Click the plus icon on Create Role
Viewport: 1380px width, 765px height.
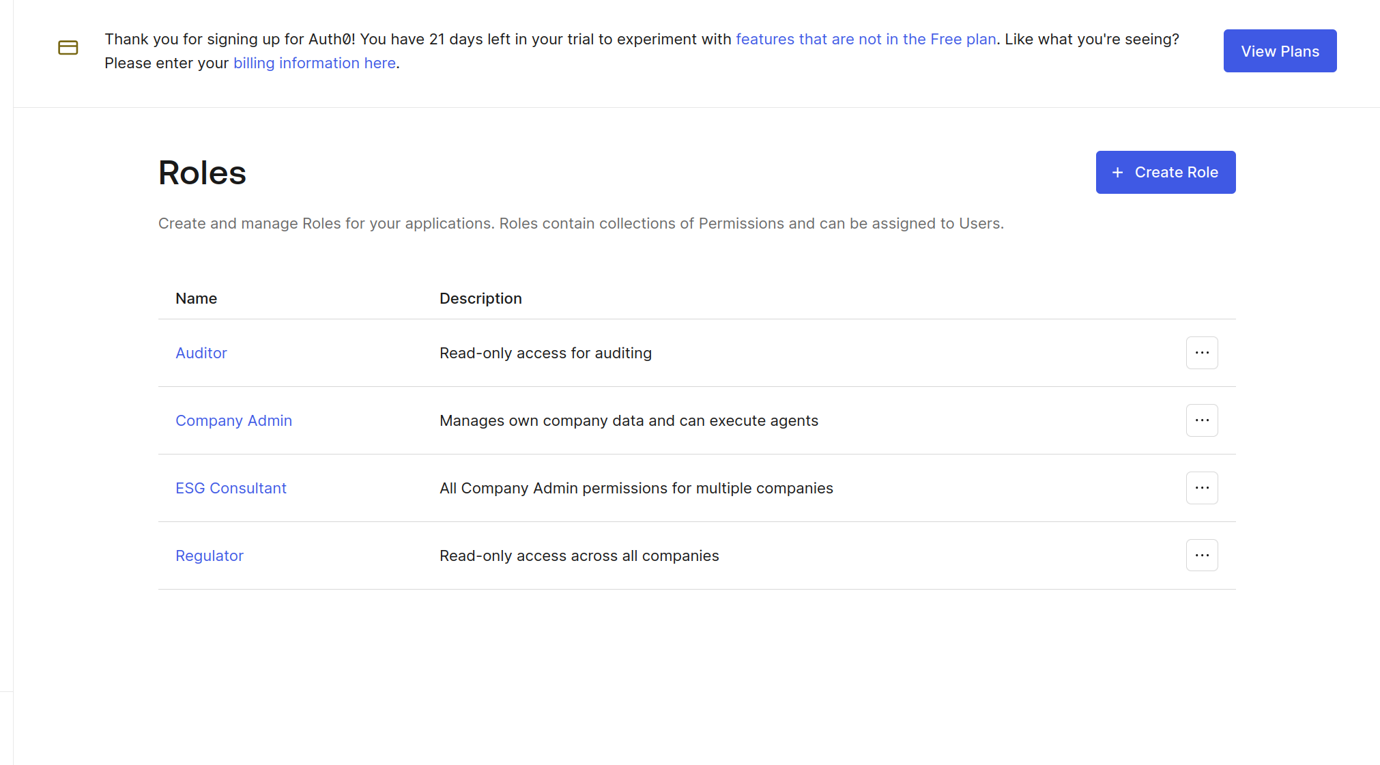[x=1117, y=173]
